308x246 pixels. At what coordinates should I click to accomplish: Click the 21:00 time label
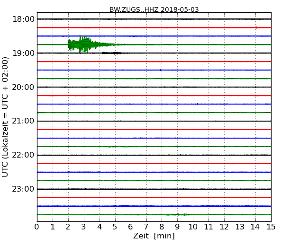click(23, 121)
